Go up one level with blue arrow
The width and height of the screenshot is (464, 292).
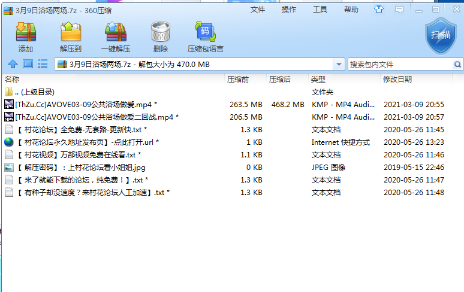click(x=12, y=64)
